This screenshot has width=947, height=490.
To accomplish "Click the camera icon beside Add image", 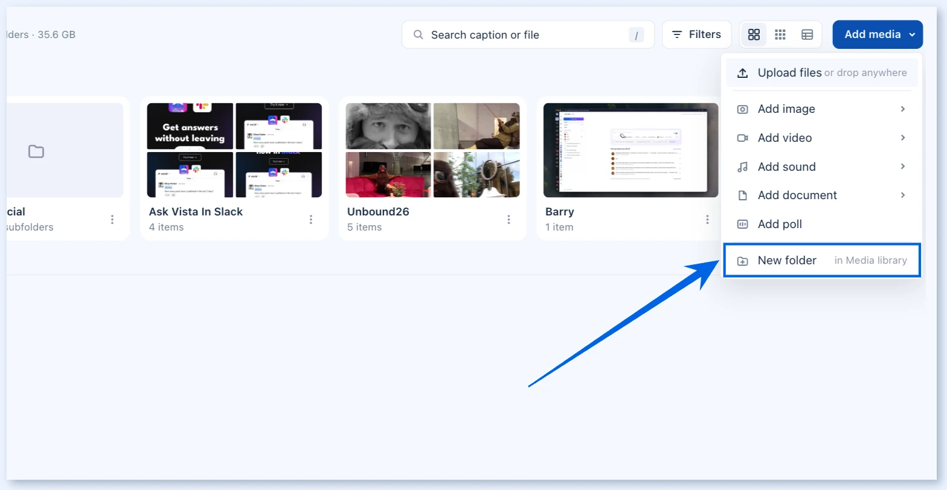I will (x=743, y=109).
